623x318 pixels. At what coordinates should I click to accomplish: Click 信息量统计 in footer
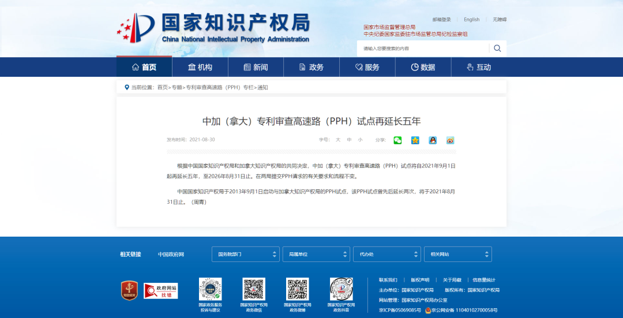[x=484, y=280]
